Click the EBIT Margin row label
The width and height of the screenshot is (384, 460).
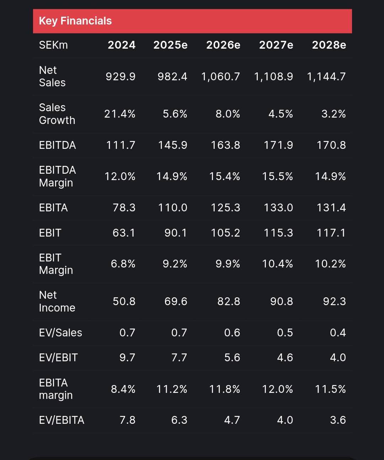(x=56, y=264)
